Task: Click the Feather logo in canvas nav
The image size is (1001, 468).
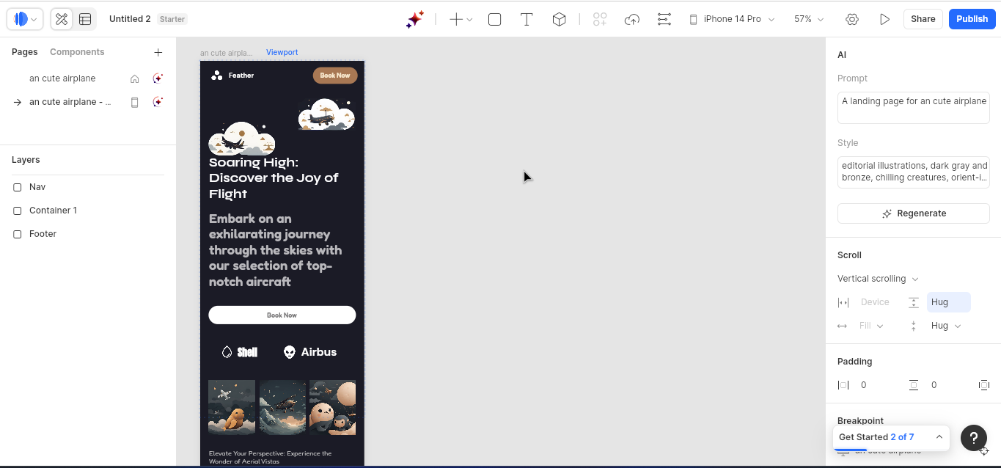Action: coord(232,76)
